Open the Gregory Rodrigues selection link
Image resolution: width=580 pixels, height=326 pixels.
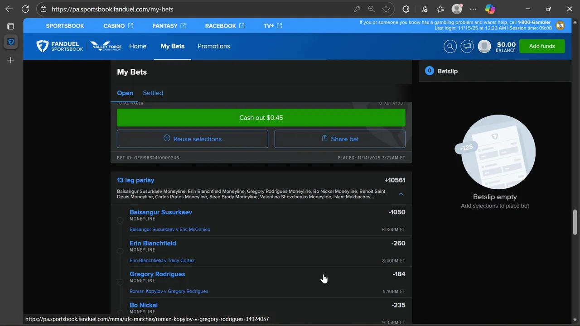[157, 274]
